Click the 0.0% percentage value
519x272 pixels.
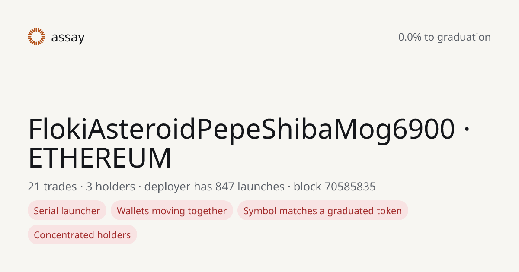point(410,37)
